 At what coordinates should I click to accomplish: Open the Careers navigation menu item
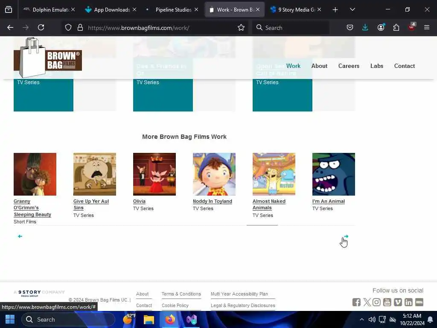click(x=349, y=66)
